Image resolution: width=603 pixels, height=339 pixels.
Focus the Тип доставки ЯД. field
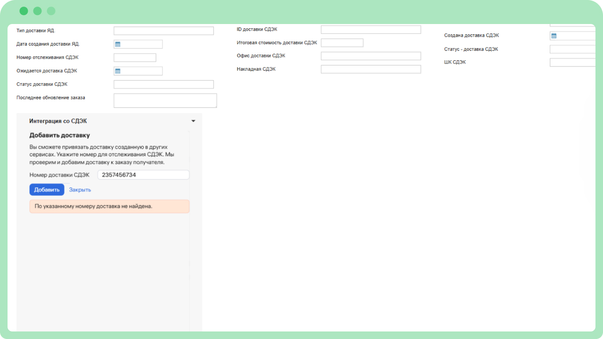click(x=163, y=31)
